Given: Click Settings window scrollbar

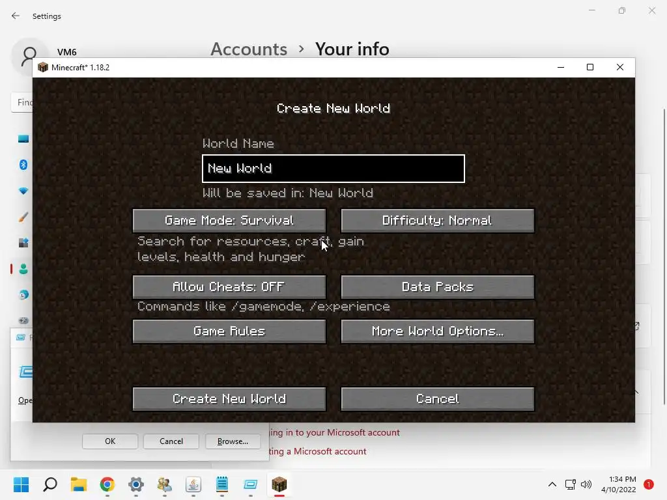Looking at the screenshot, I should (664, 257).
